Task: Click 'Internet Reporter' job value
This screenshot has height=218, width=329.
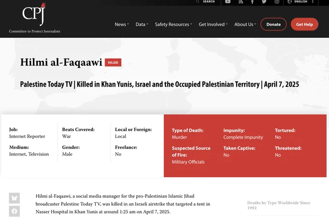Action: click(x=27, y=136)
